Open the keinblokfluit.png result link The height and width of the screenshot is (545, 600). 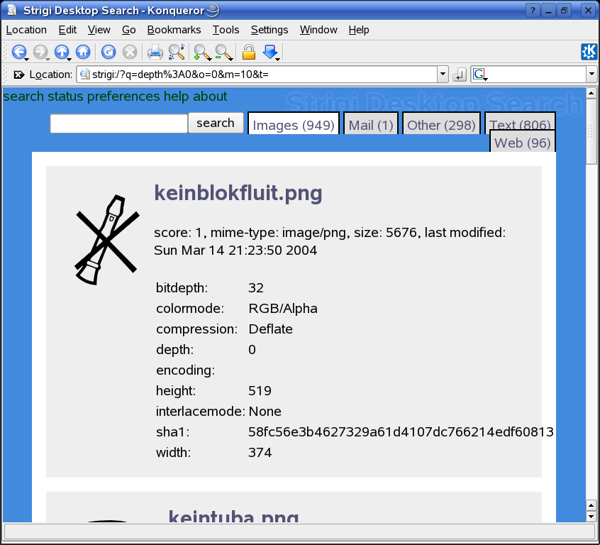pos(238,192)
